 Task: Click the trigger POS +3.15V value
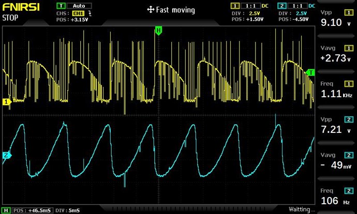pos(80,20)
